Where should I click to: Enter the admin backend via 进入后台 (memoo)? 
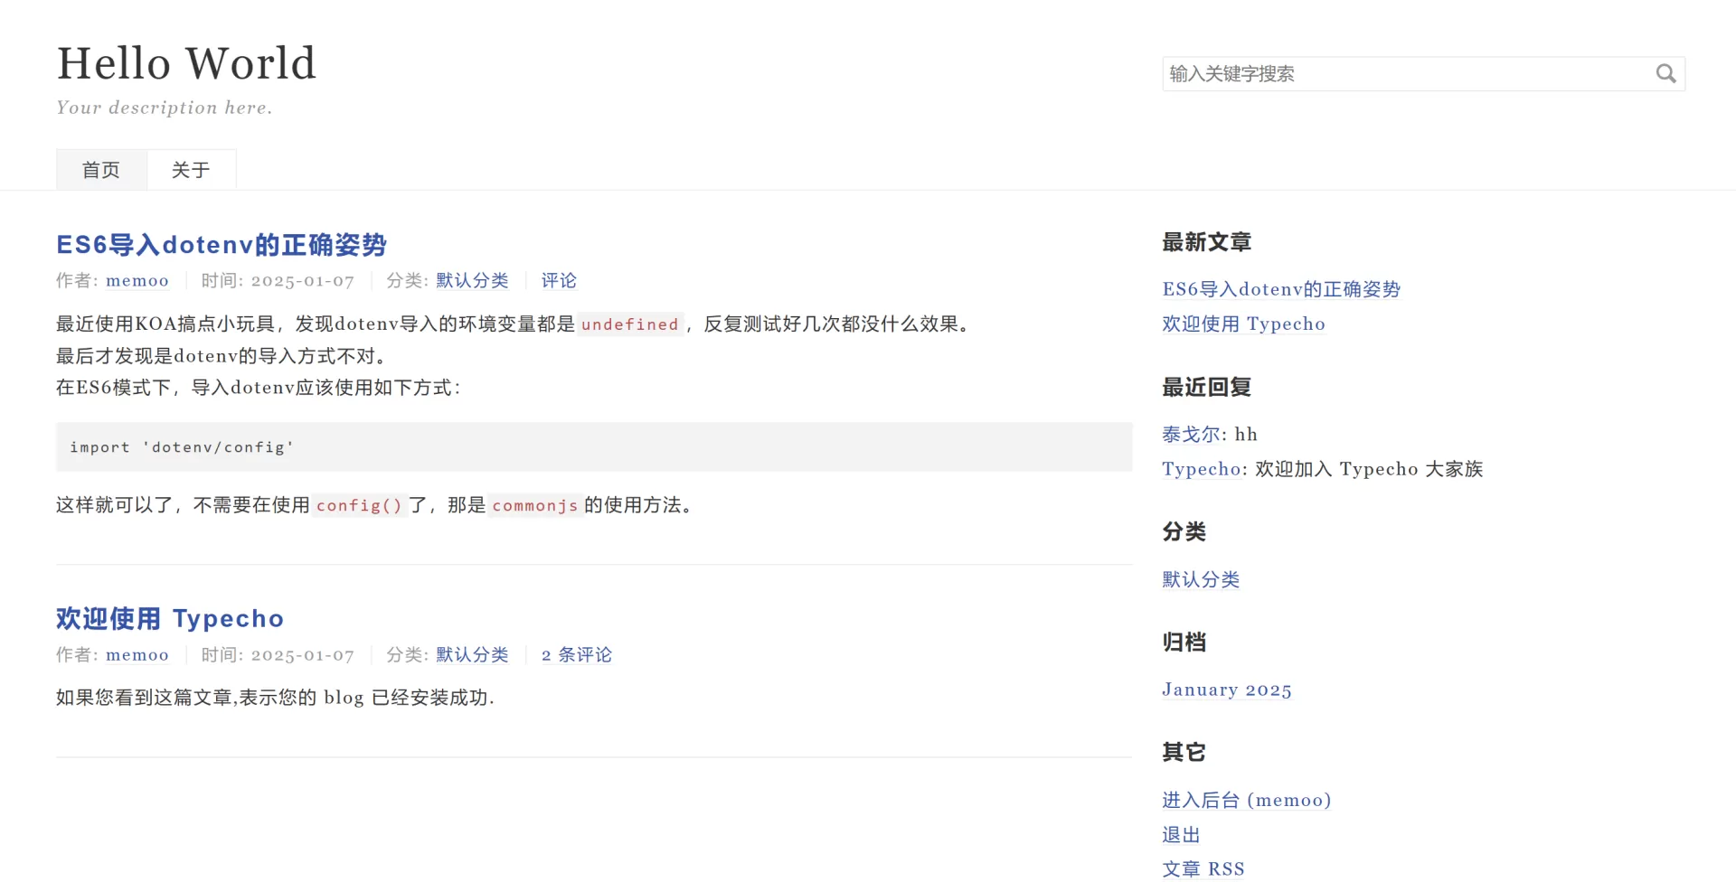1246,801
